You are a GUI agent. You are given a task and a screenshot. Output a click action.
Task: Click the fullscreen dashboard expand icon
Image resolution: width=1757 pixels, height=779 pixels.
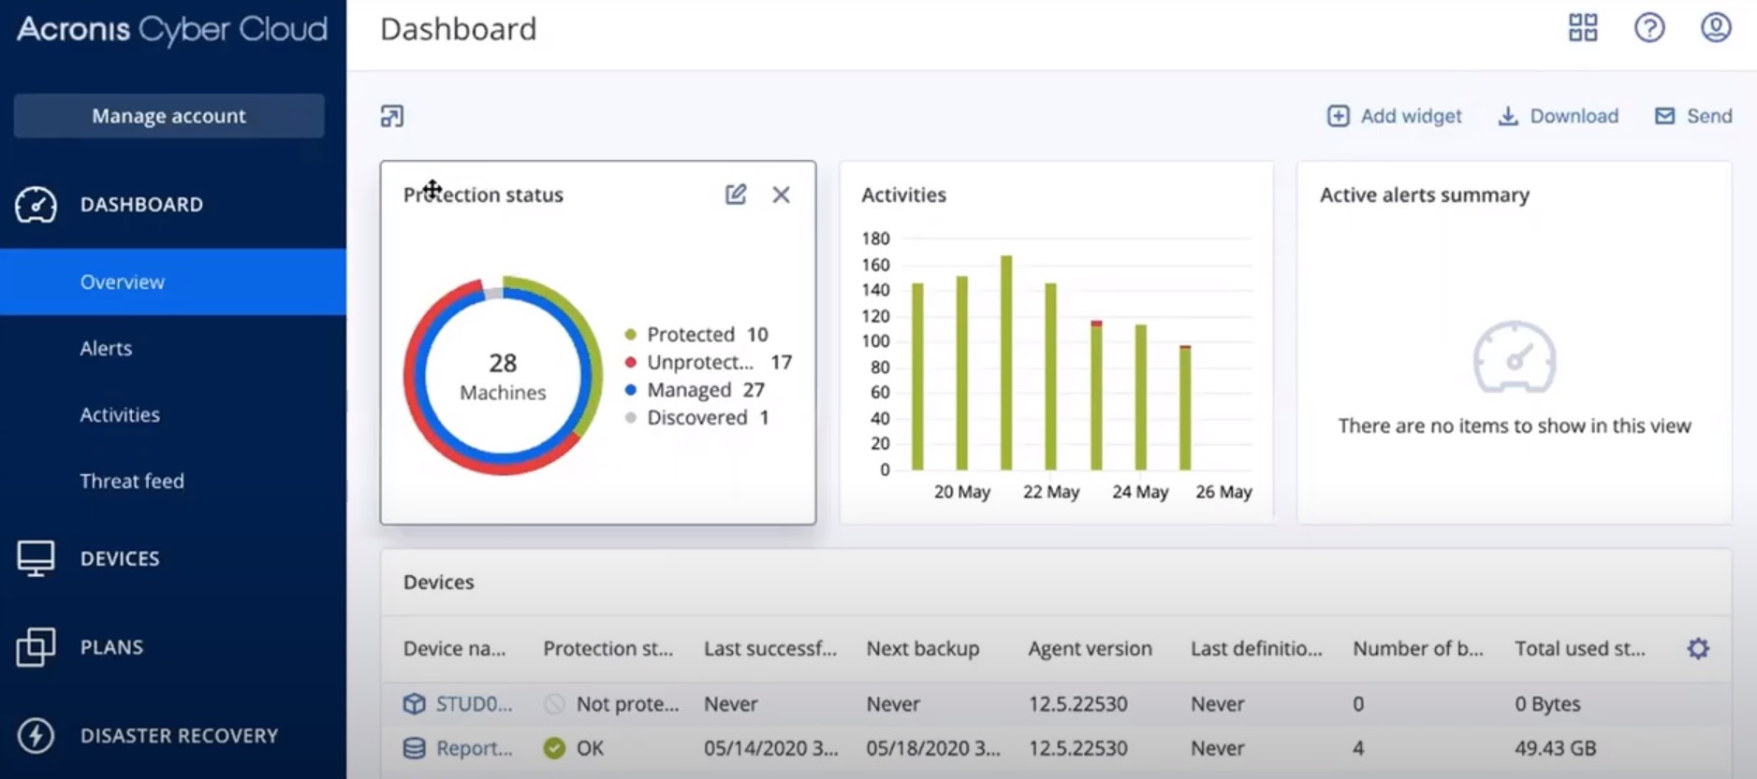pyautogui.click(x=392, y=116)
